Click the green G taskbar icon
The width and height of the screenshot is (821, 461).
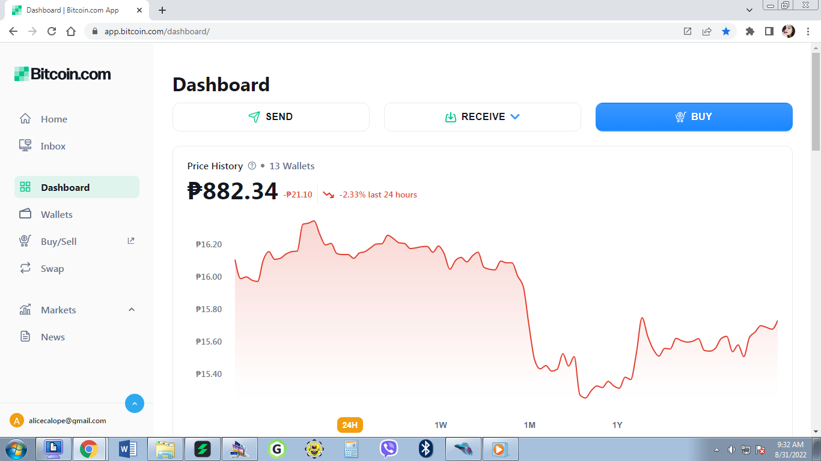pos(276,449)
